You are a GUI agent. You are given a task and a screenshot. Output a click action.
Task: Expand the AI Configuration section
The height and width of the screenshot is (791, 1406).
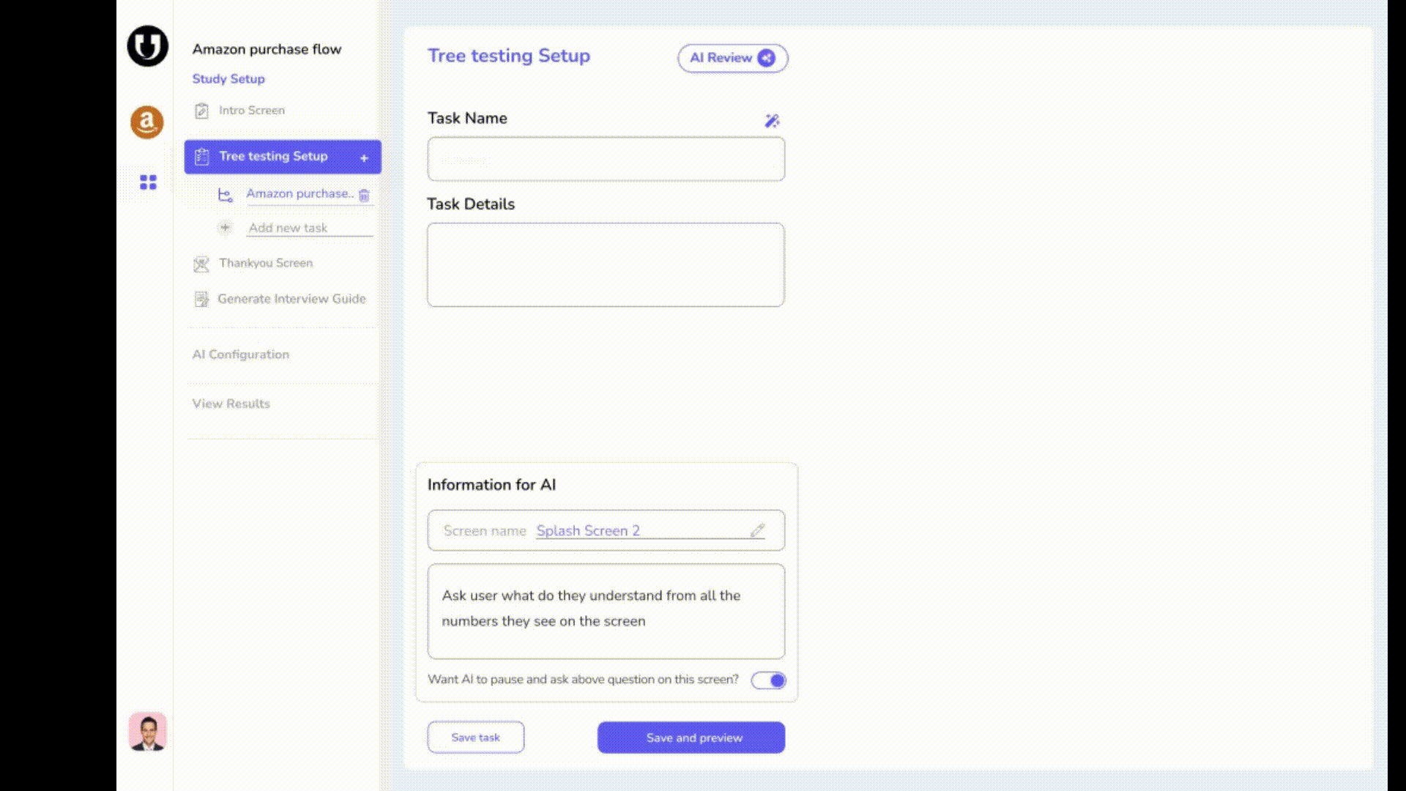(240, 354)
